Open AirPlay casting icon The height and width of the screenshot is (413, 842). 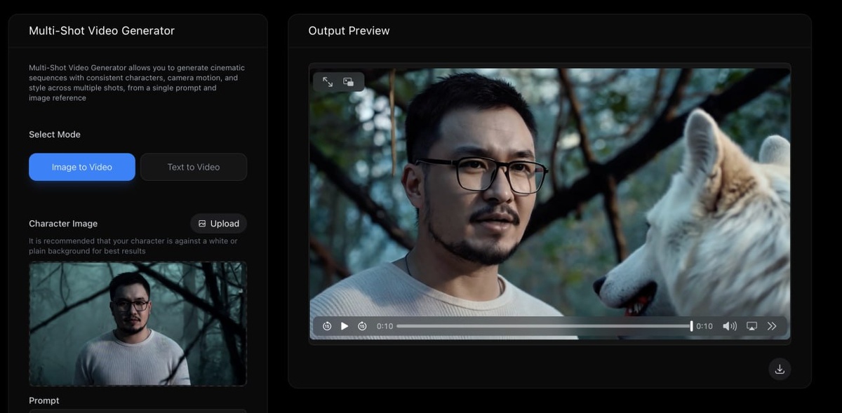pos(751,326)
